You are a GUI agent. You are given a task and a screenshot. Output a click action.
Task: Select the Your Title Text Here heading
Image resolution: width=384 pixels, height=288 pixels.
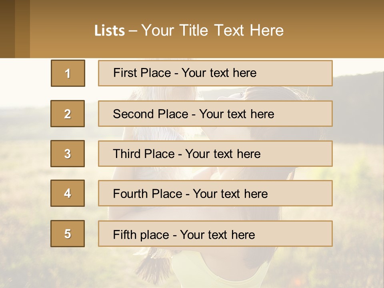[x=212, y=30]
